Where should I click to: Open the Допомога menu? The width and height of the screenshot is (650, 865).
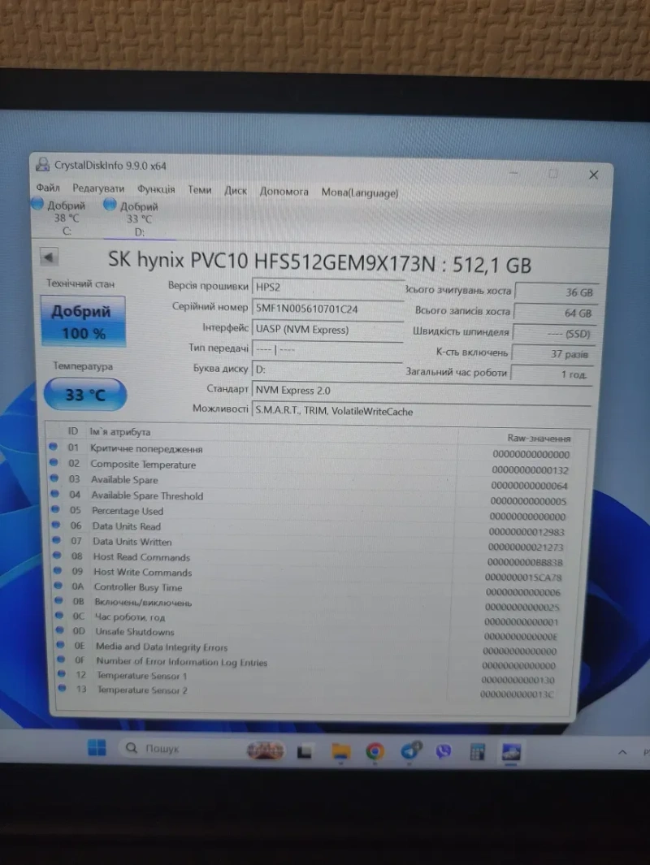click(x=284, y=192)
